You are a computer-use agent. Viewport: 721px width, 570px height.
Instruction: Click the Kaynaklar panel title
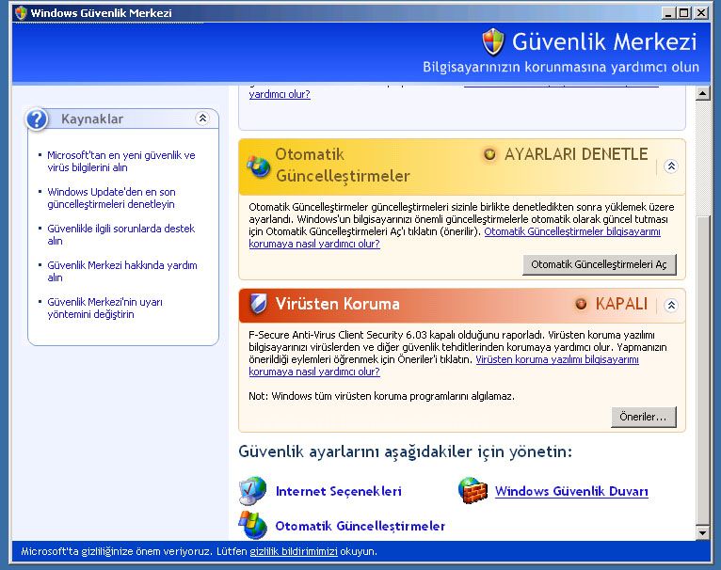click(92, 119)
